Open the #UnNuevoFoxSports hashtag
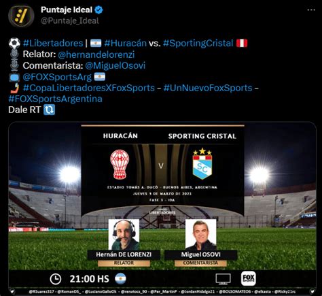322x296 pixels. (208, 88)
